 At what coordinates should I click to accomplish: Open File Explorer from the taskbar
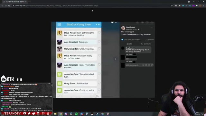click(55, 114)
